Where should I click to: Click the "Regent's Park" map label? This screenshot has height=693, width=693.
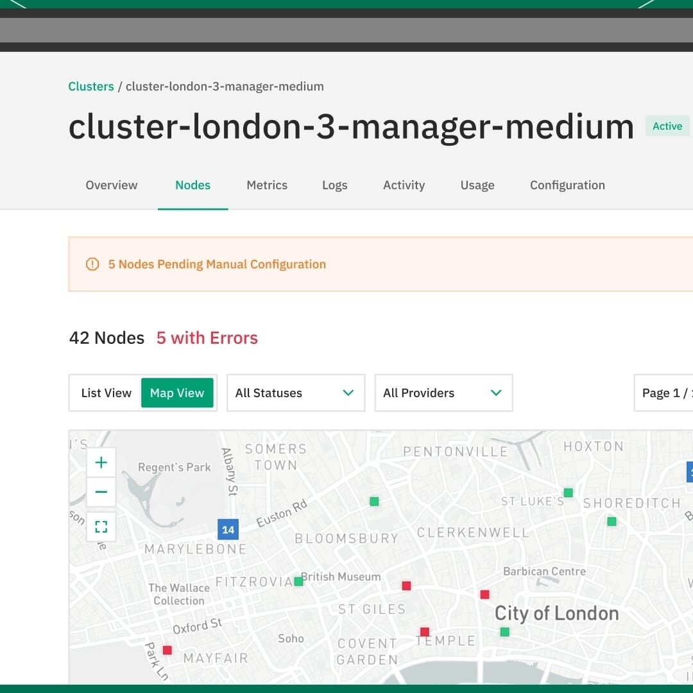click(174, 467)
